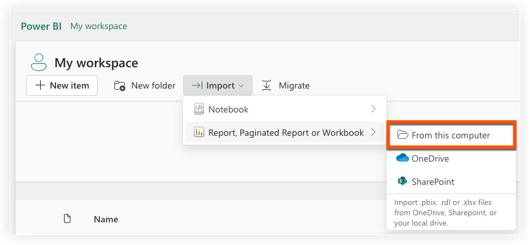Click the Notebook code icon

199,109
